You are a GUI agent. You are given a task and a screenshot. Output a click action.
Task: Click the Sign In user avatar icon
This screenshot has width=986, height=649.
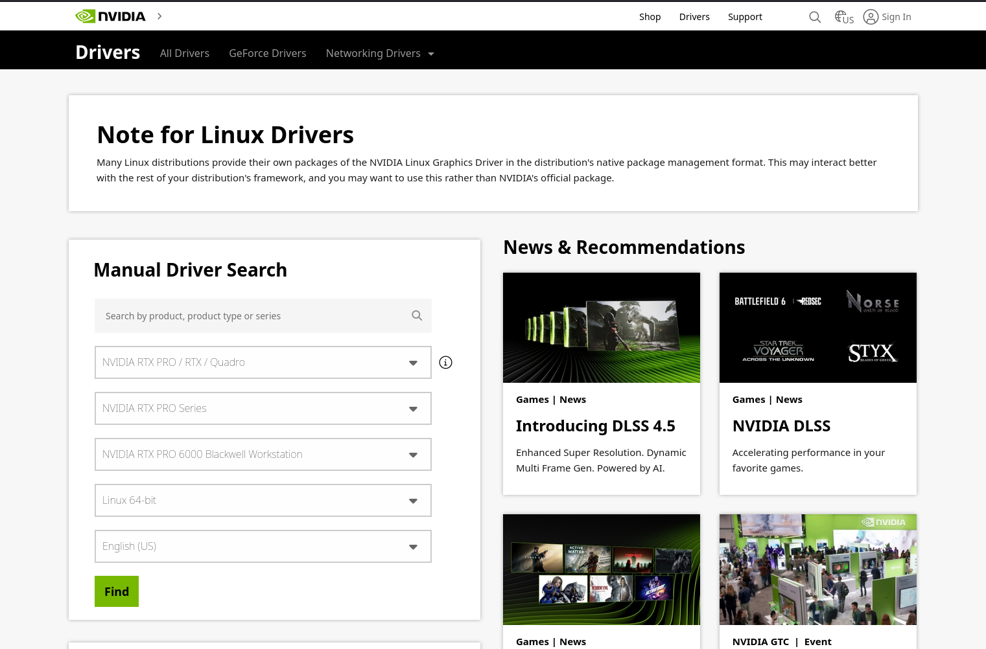pyautogui.click(x=871, y=17)
